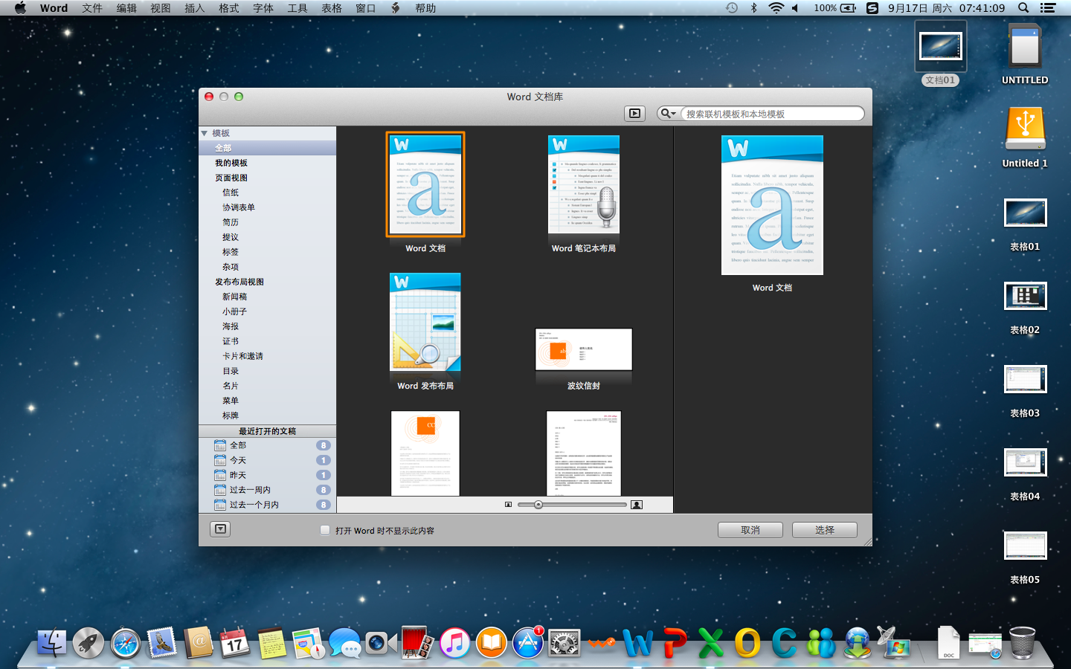Open Microsoft Excel from the dock
Viewport: 1071px width, 669px height.
point(711,643)
